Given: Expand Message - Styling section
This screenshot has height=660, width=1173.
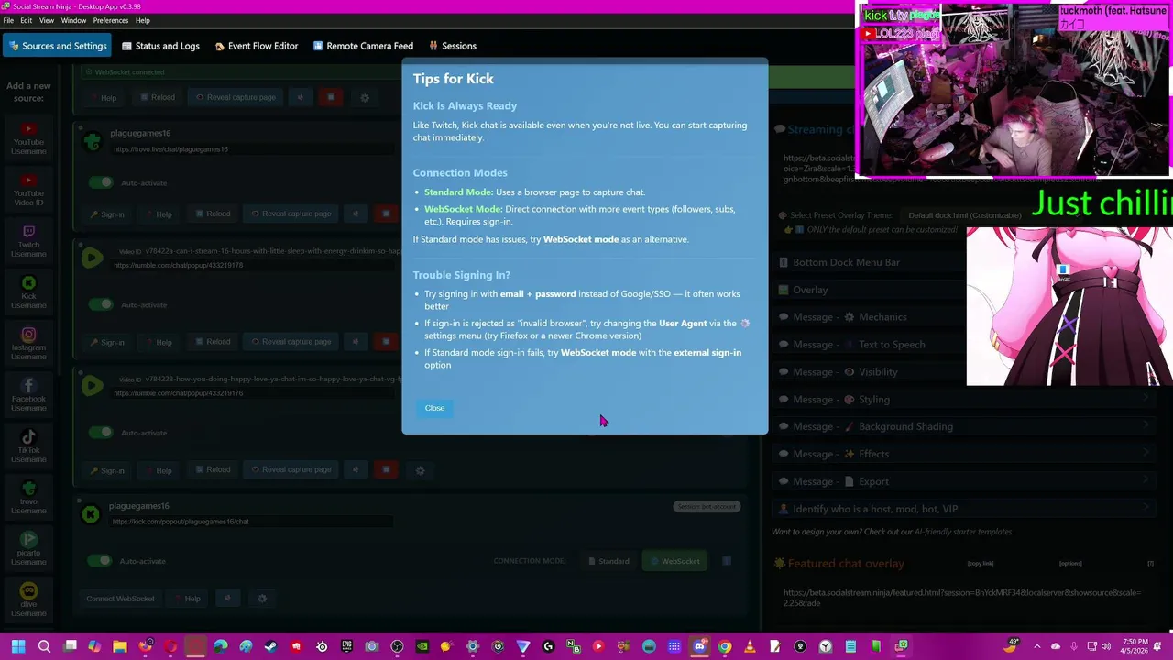Looking at the screenshot, I should (965, 400).
